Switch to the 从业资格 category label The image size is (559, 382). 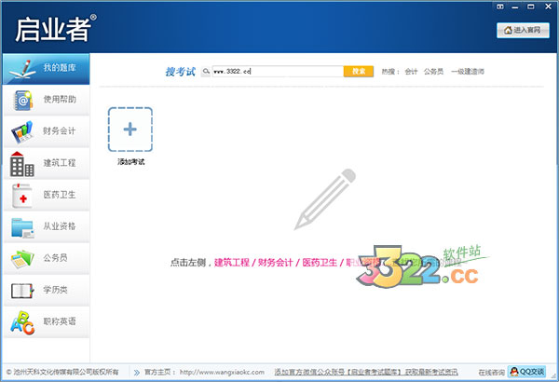pyautogui.click(x=60, y=226)
